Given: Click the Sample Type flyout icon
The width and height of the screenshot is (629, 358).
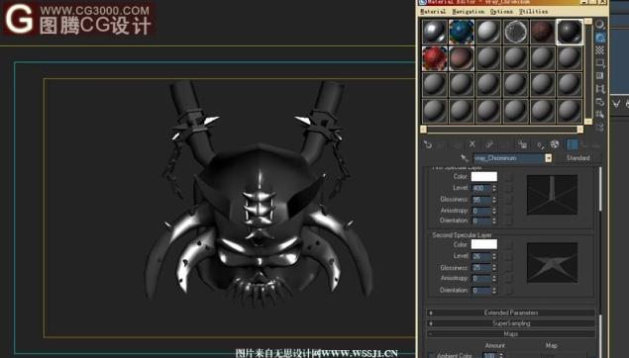Looking at the screenshot, I should coord(599,25).
